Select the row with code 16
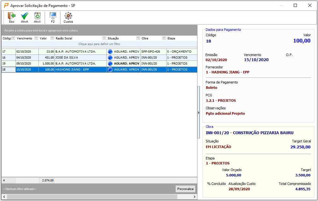 pyautogui.click(x=99, y=57)
